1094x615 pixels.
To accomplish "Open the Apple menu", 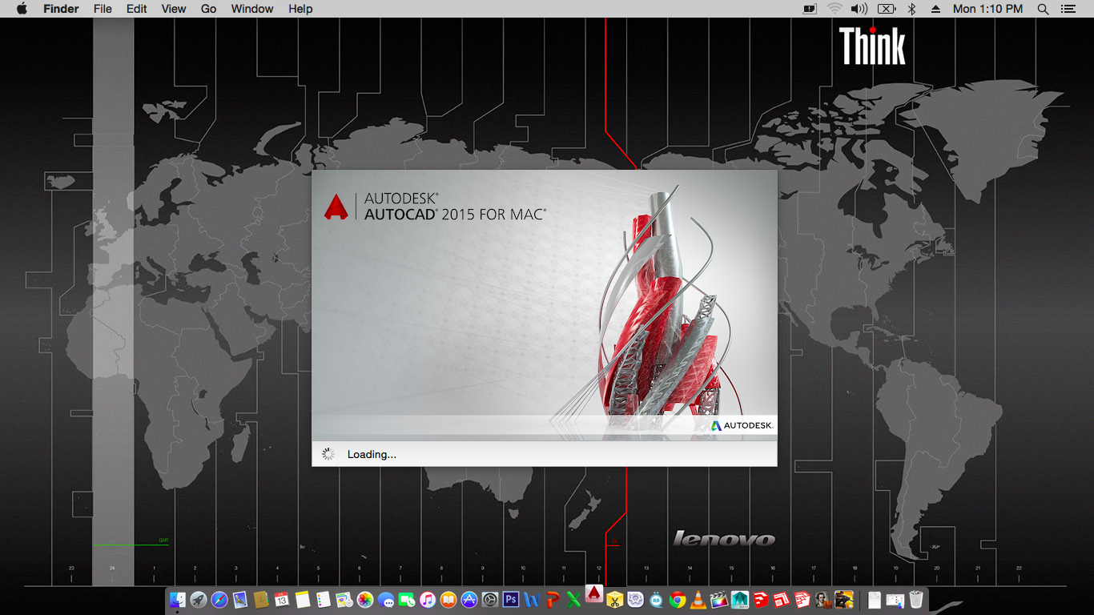I will pyautogui.click(x=22, y=9).
